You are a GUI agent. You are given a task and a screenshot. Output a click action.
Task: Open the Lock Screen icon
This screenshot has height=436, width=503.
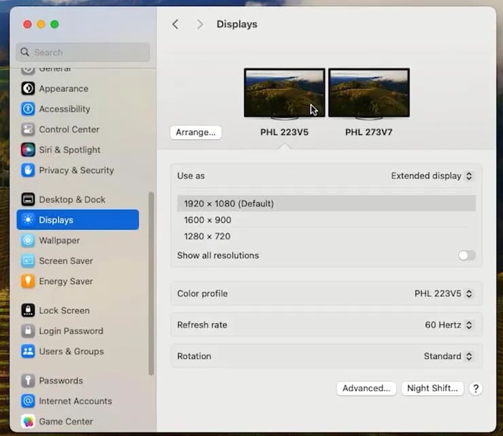[x=28, y=310]
